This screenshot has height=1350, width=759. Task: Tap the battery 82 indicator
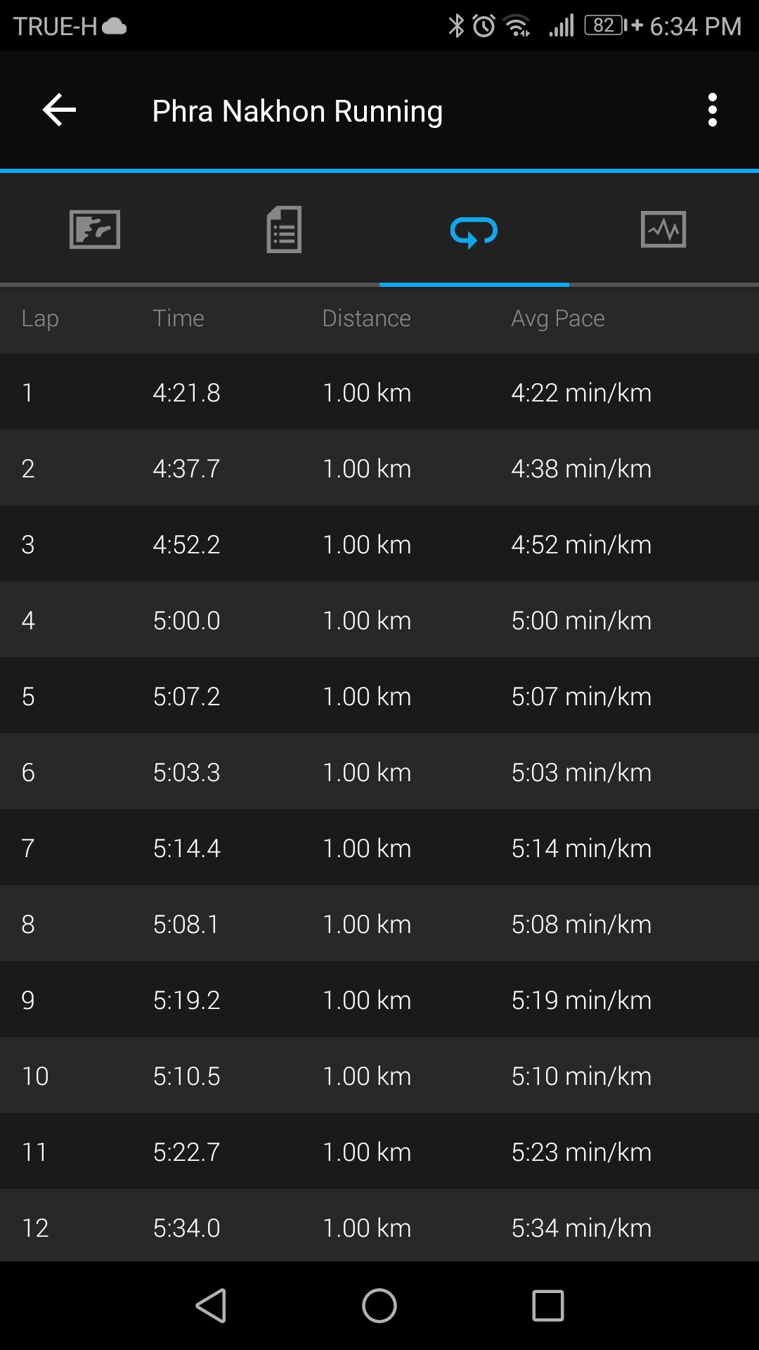(605, 26)
